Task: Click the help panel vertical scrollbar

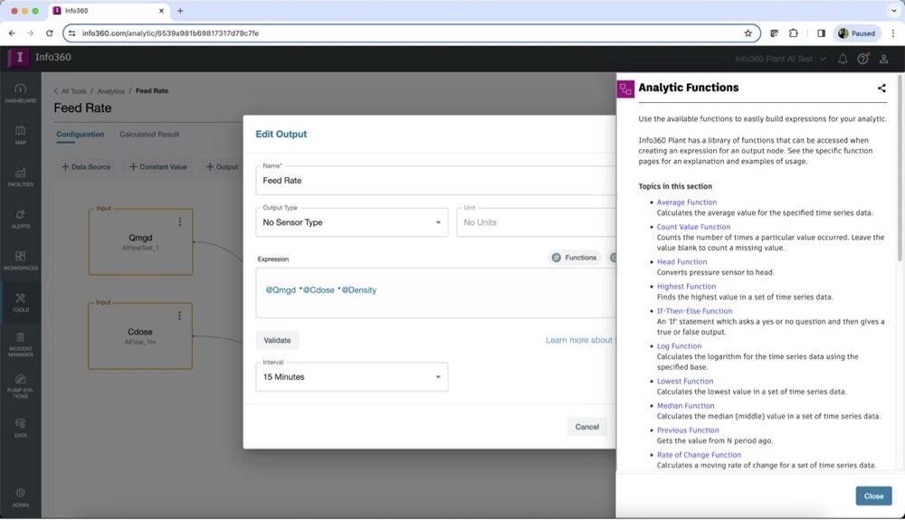Action: [900, 167]
